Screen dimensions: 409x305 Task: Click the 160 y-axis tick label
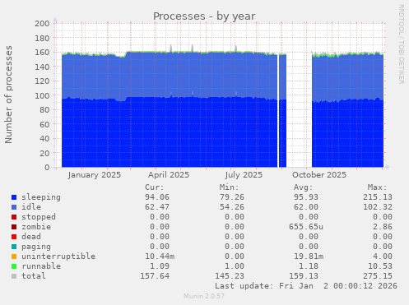tap(42, 53)
